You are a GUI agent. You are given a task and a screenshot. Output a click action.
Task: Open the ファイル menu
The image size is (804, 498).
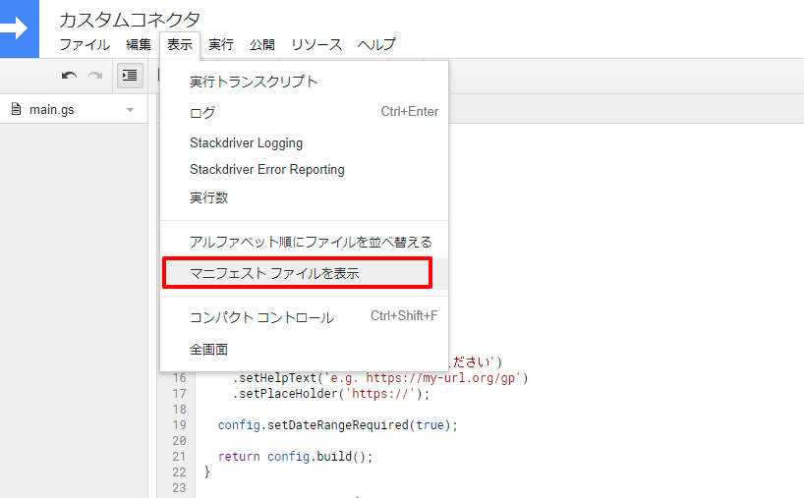click(85, 44)
